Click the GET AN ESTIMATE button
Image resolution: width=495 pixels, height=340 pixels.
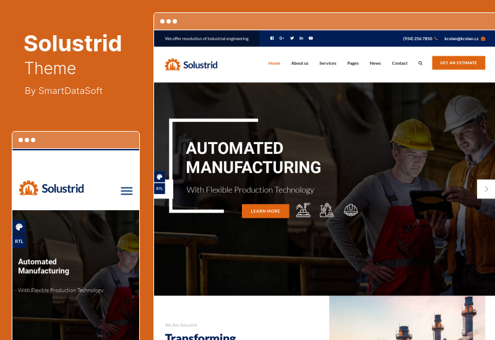point(458,63)
